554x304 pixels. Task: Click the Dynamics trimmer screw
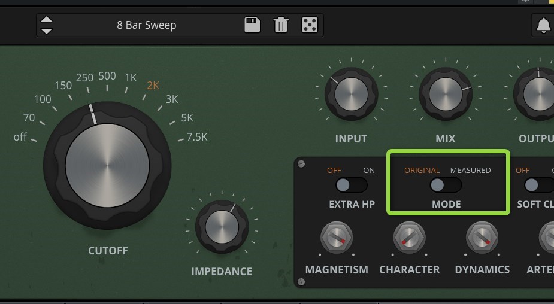click(x=482, y=238)
